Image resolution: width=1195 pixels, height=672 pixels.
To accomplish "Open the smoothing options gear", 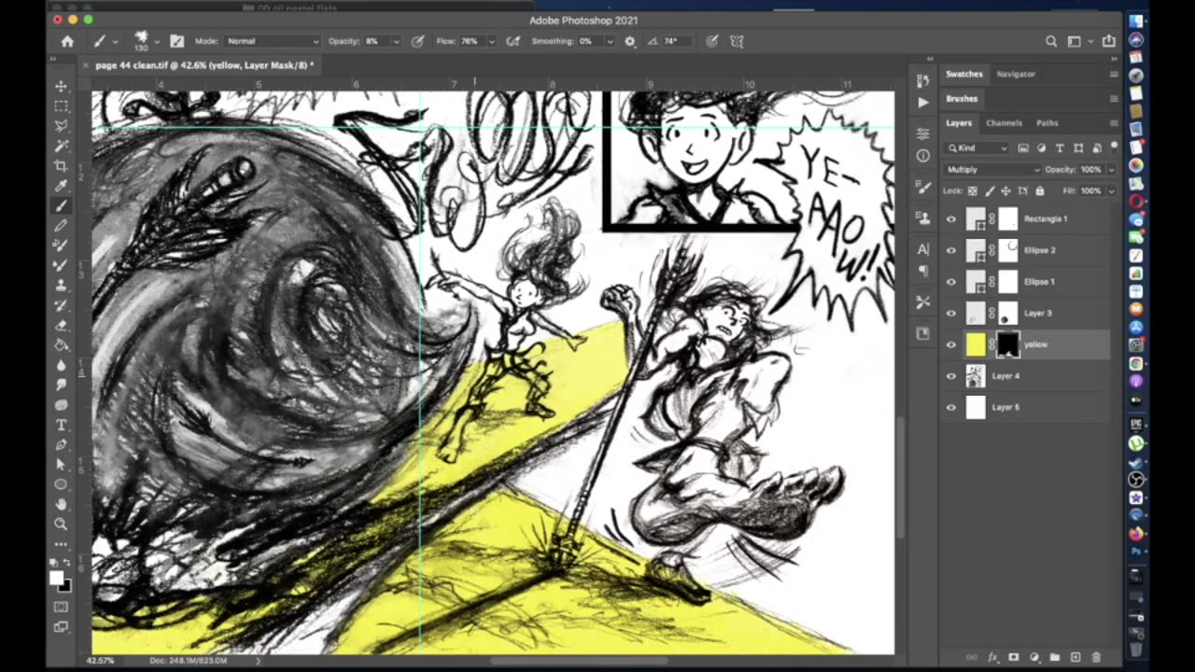I will coord(630,41).
